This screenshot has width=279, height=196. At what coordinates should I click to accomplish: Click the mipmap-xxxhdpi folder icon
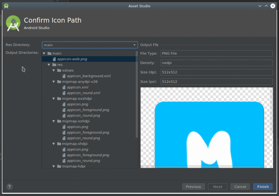(59, 98)
